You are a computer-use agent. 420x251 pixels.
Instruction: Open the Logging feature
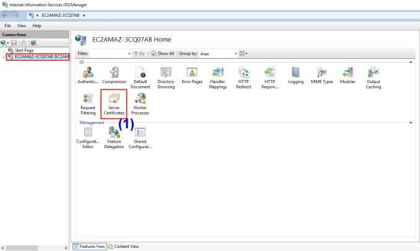296,76
